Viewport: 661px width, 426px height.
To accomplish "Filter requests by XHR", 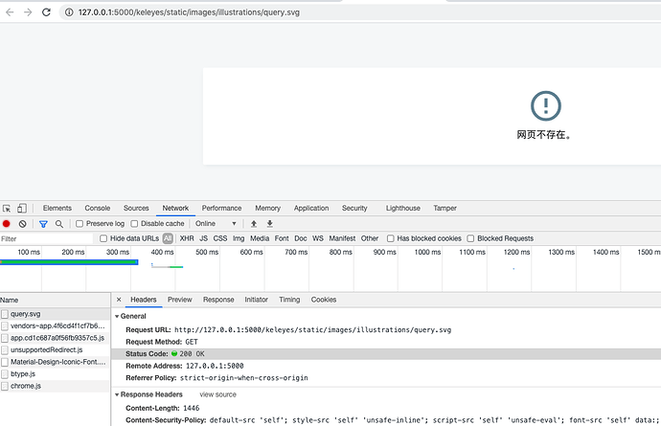I will (187, 238).
